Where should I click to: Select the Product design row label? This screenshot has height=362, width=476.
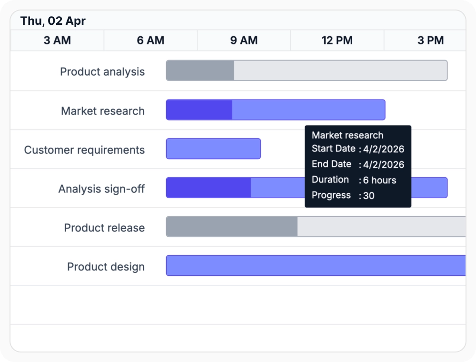[x=106, y=267]
